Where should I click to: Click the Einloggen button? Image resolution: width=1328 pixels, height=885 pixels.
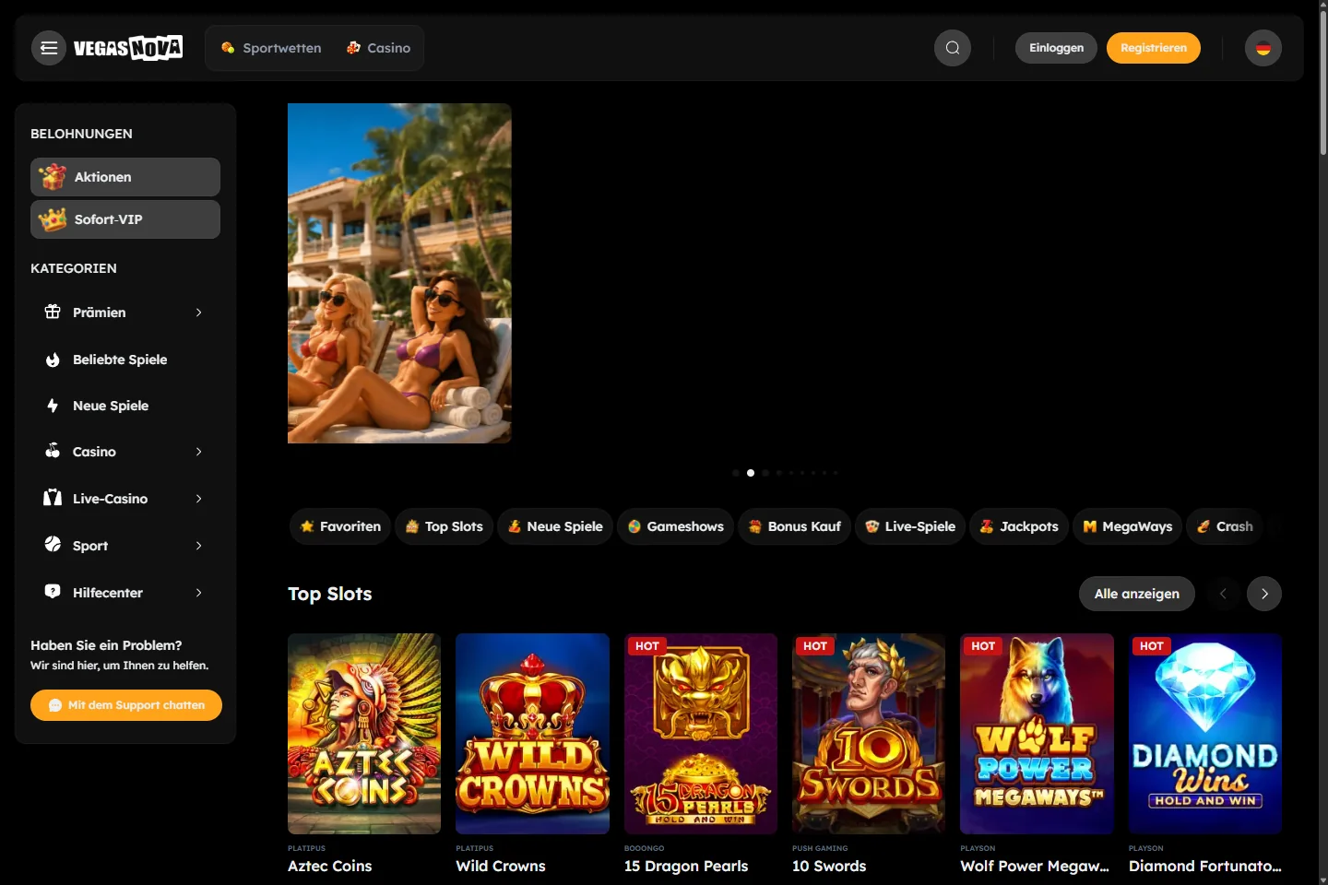pos(1056,48)
